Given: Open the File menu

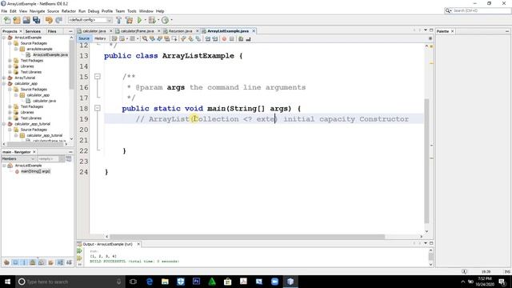Looking at the screenshot, I should pyautogui.click(x=4, y=11).
